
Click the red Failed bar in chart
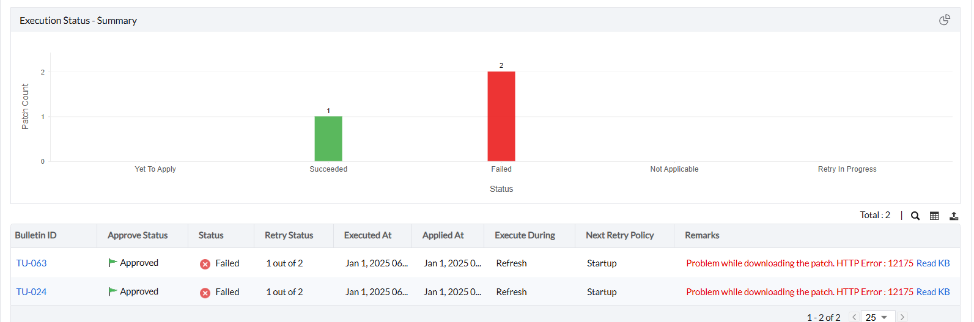click(x=501, y=116)
